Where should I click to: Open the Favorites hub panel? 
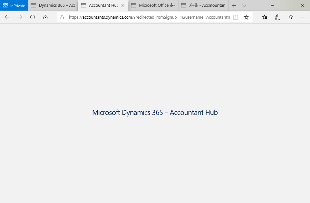click(265, 17)
